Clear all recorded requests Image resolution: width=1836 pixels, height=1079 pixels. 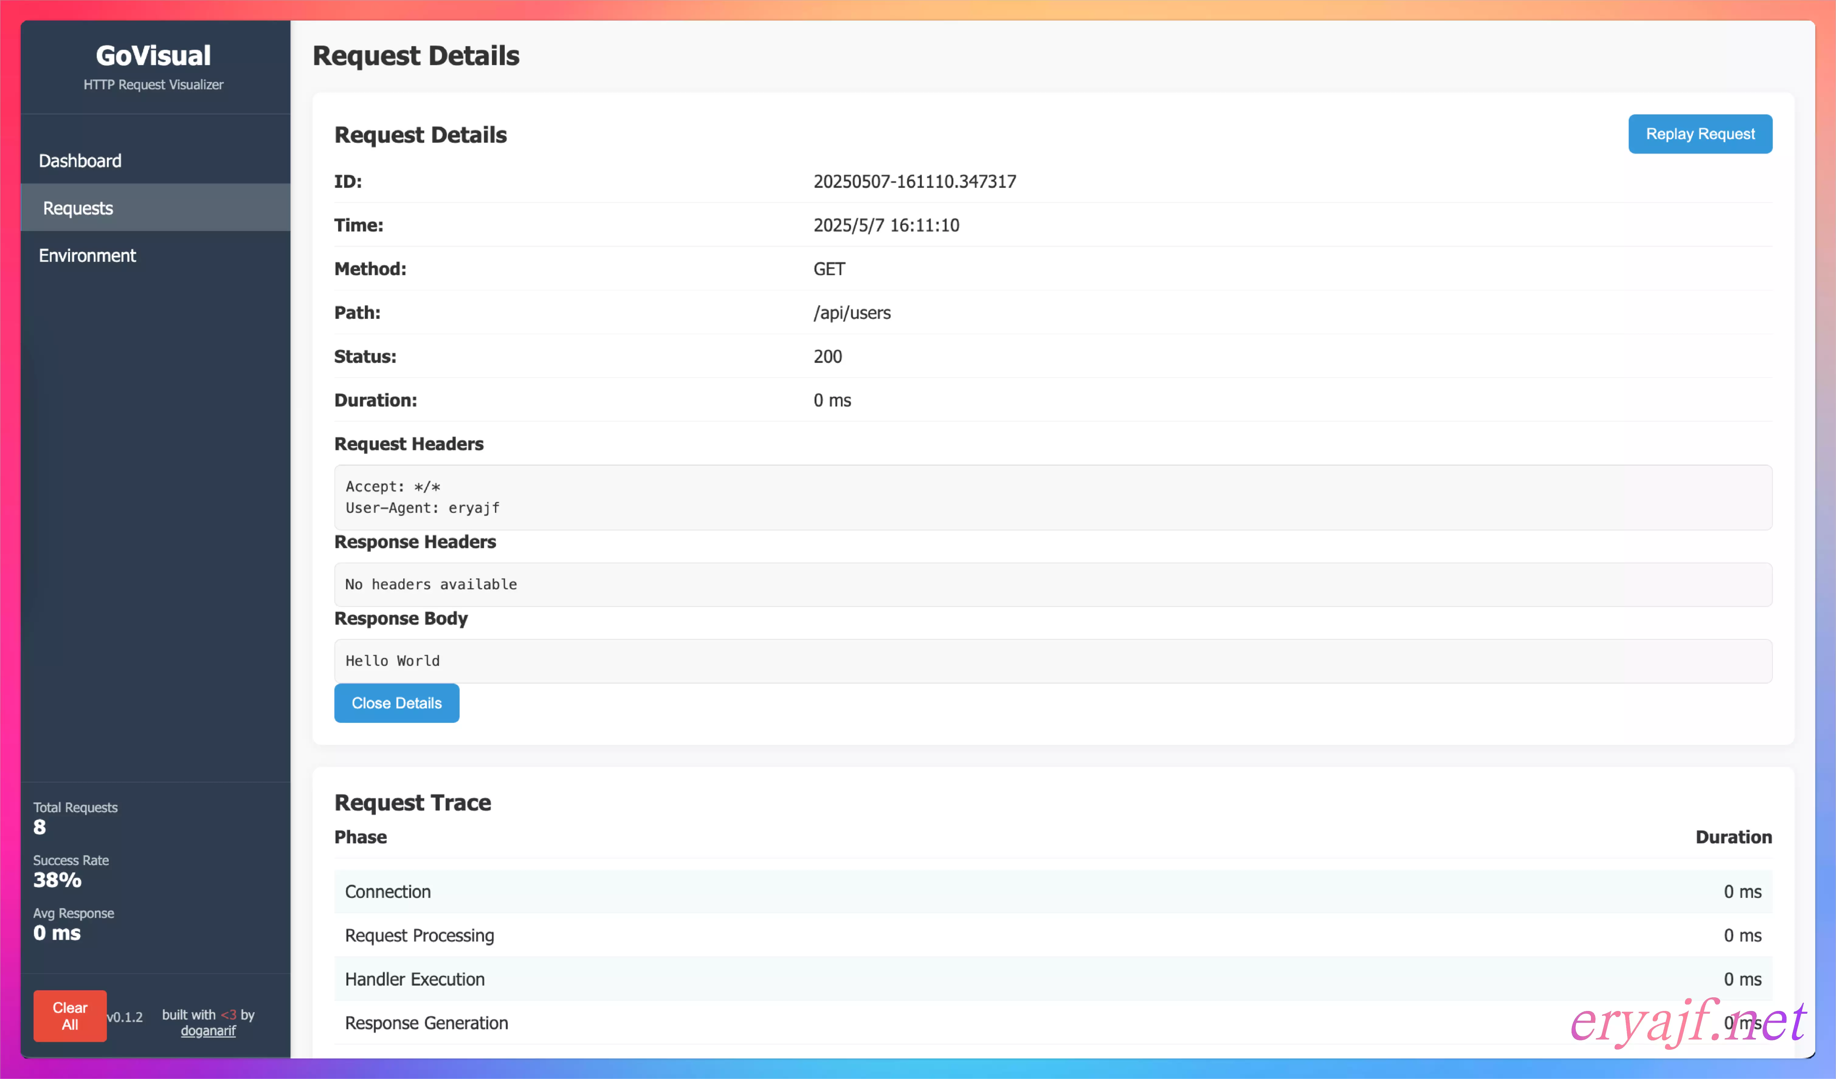(x=70, y=1015)
